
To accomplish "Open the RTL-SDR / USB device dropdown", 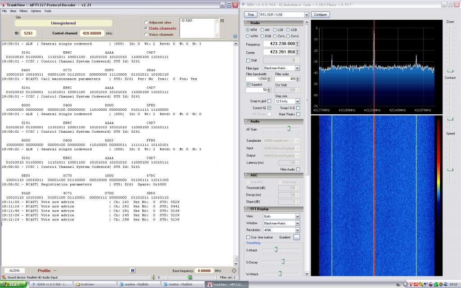I will coord(306,15).
